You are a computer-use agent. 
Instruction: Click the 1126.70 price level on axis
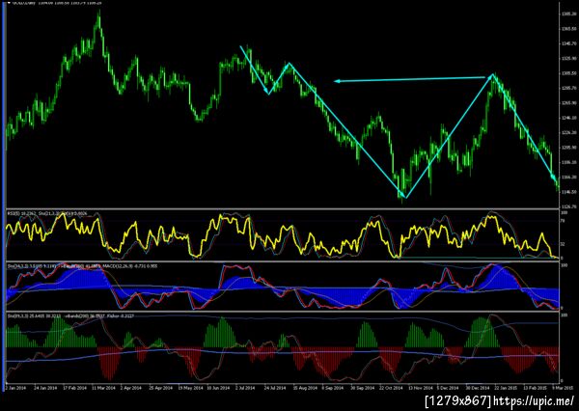(x=567, y=206)
